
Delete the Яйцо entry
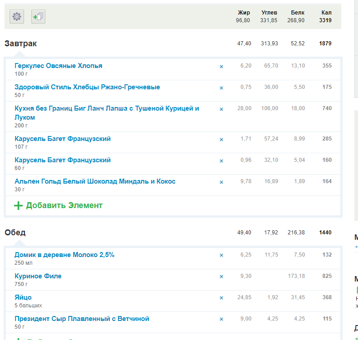(x=221, y=298)
